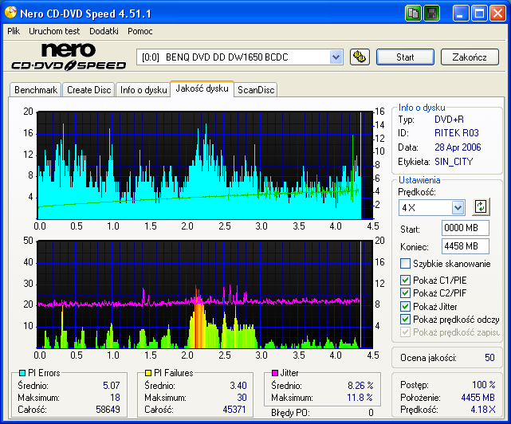Image resolution: width=511 pixels, height=424 pixels.
Task: Click the SIN_CITY label text
Action: pos(454,162)
